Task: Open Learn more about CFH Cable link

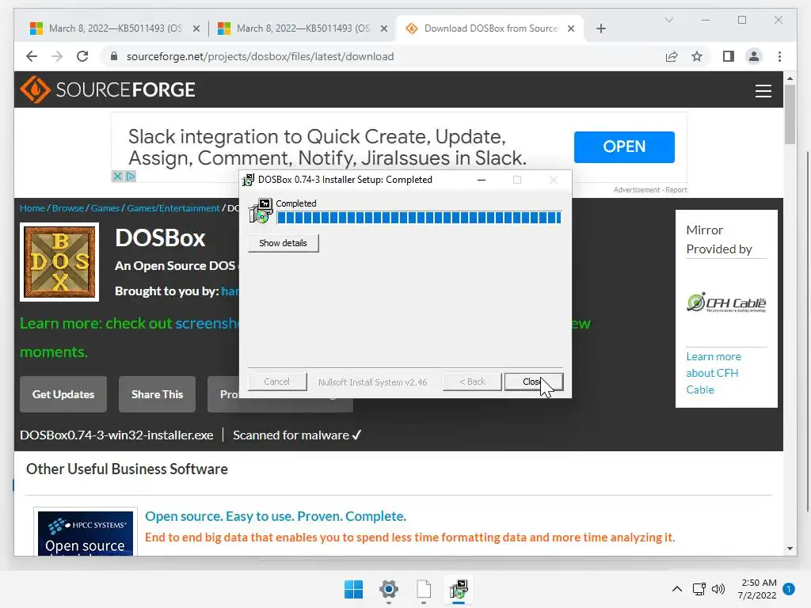Action: 714,373
